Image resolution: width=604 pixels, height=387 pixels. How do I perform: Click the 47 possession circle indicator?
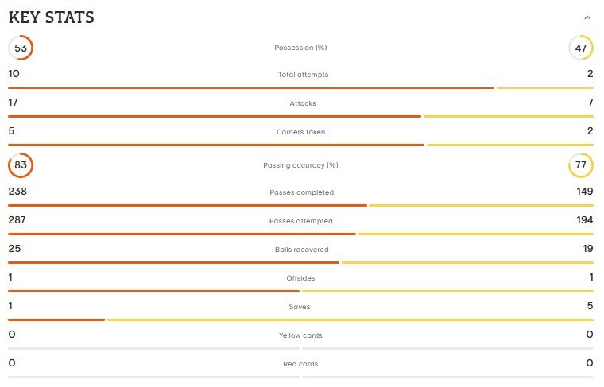[x=580, y=48]
